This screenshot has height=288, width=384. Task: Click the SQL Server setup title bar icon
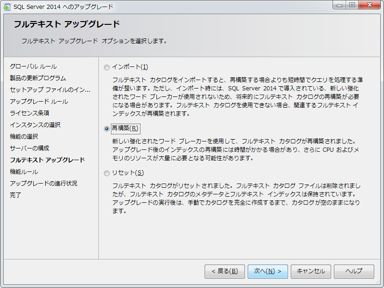[x=7, y=7]
